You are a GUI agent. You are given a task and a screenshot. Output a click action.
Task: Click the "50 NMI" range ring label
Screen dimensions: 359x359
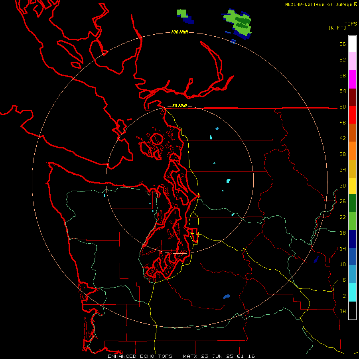click(x=179, y=106)
